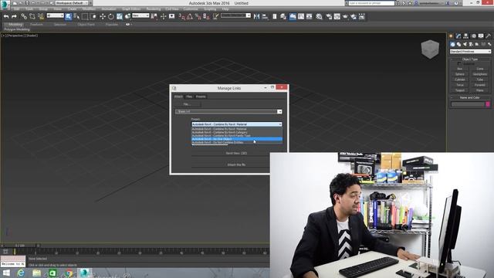Screen dimensions: 494x278
Task: Open the Utilities command panel tab
Action: (489, 36)
